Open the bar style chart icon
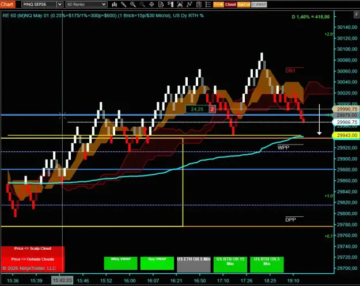The height and width of the screenshot is (286, 360). click(114, 5)
